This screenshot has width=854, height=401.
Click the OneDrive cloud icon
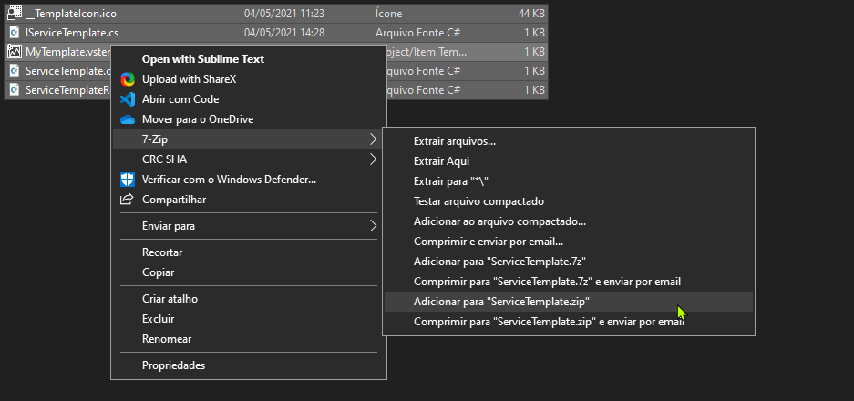pos(128,119)
